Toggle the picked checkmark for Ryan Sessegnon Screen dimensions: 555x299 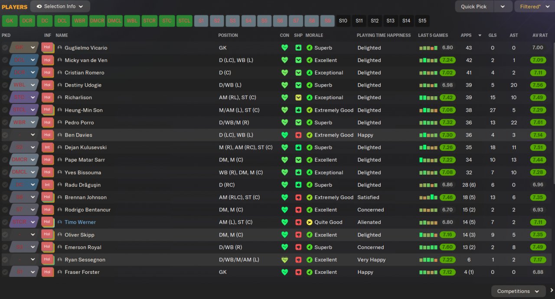[5, 260]
